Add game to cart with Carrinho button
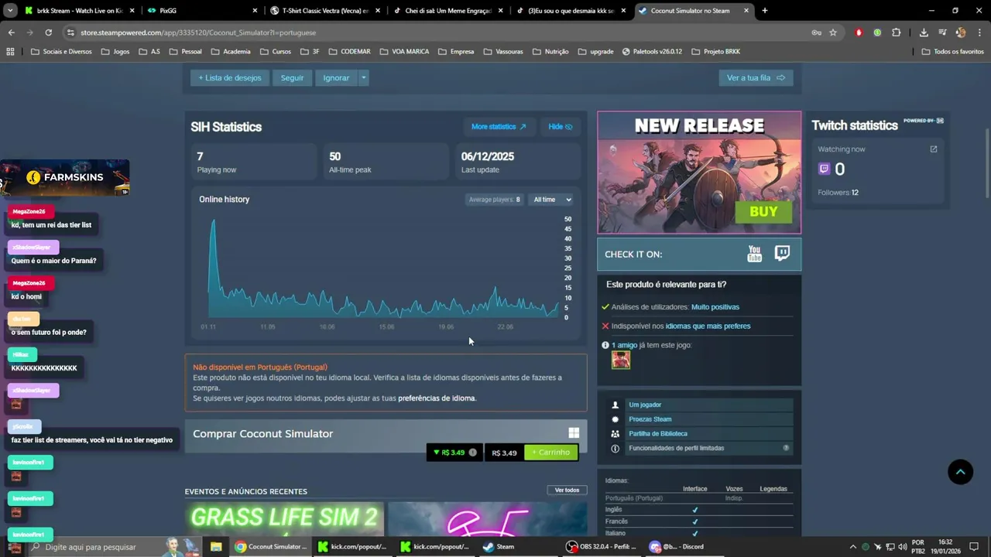The height and width of the screenshot is (557, 991). pyautogui.click(x=550, y=453)
